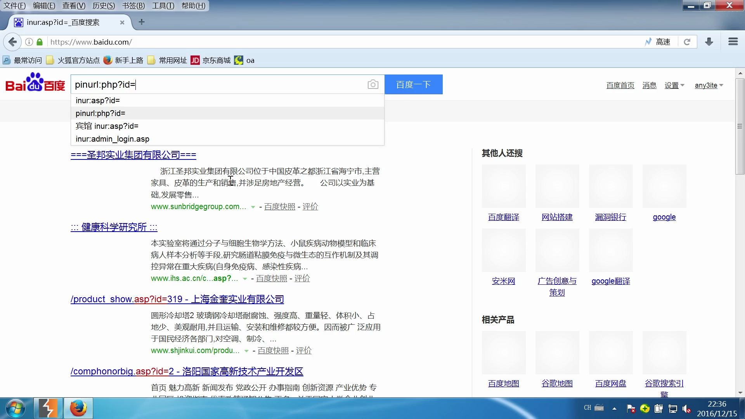
Task: Click scrollbar down arrow
Action: click(x=740, y=393)
